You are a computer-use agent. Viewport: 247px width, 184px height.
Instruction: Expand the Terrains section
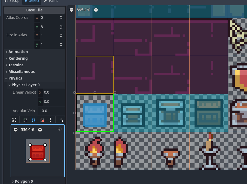tap(16, 65)
